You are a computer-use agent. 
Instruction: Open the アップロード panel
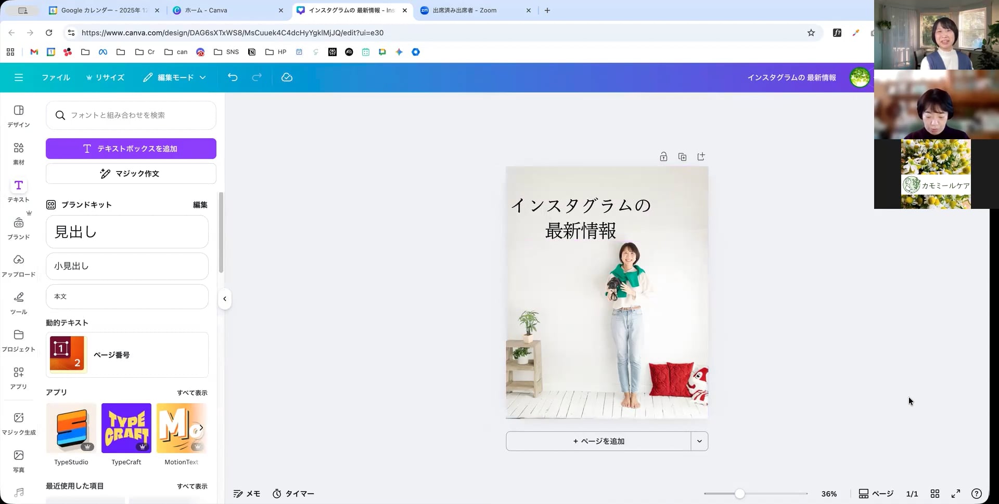19,265
